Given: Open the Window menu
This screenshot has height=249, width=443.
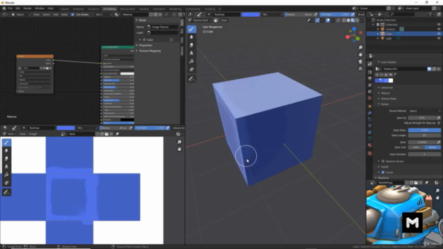Looking at the screenshot, I should 39,8.
